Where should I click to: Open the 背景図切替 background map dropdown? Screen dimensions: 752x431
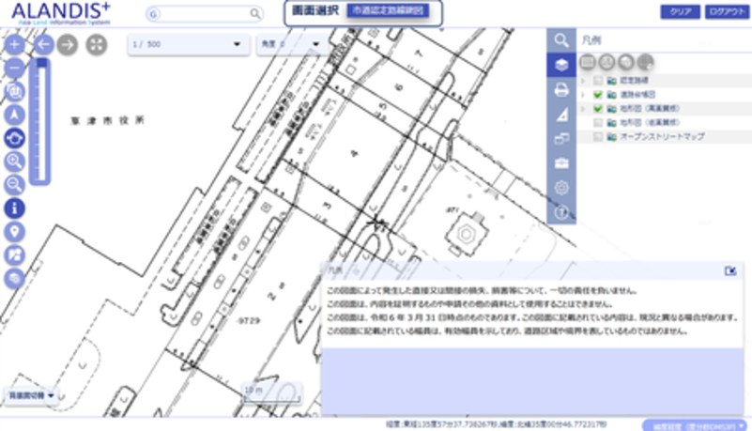coord(31,395)
